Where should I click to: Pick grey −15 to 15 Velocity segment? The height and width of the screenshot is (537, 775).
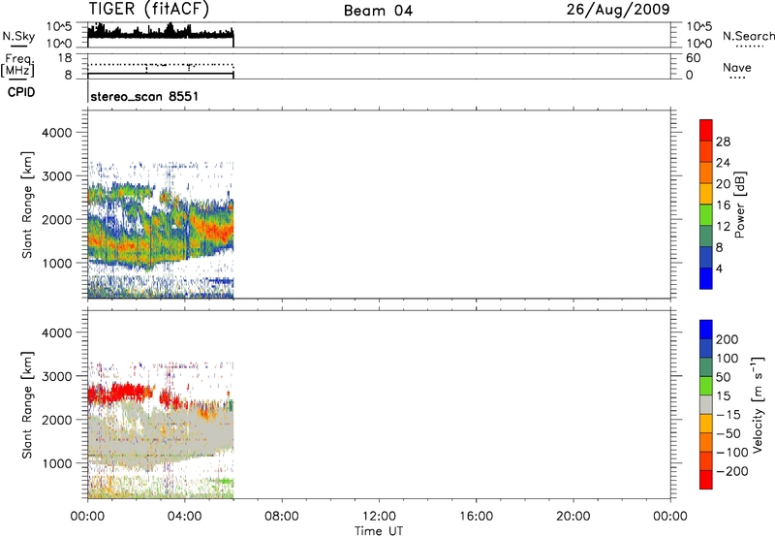tap(706, 404)
